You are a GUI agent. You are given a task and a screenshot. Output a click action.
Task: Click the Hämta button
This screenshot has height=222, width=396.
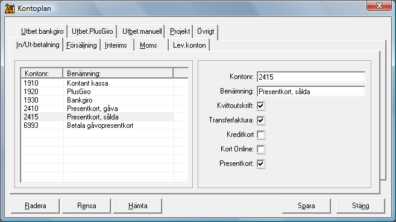[137, 206]
